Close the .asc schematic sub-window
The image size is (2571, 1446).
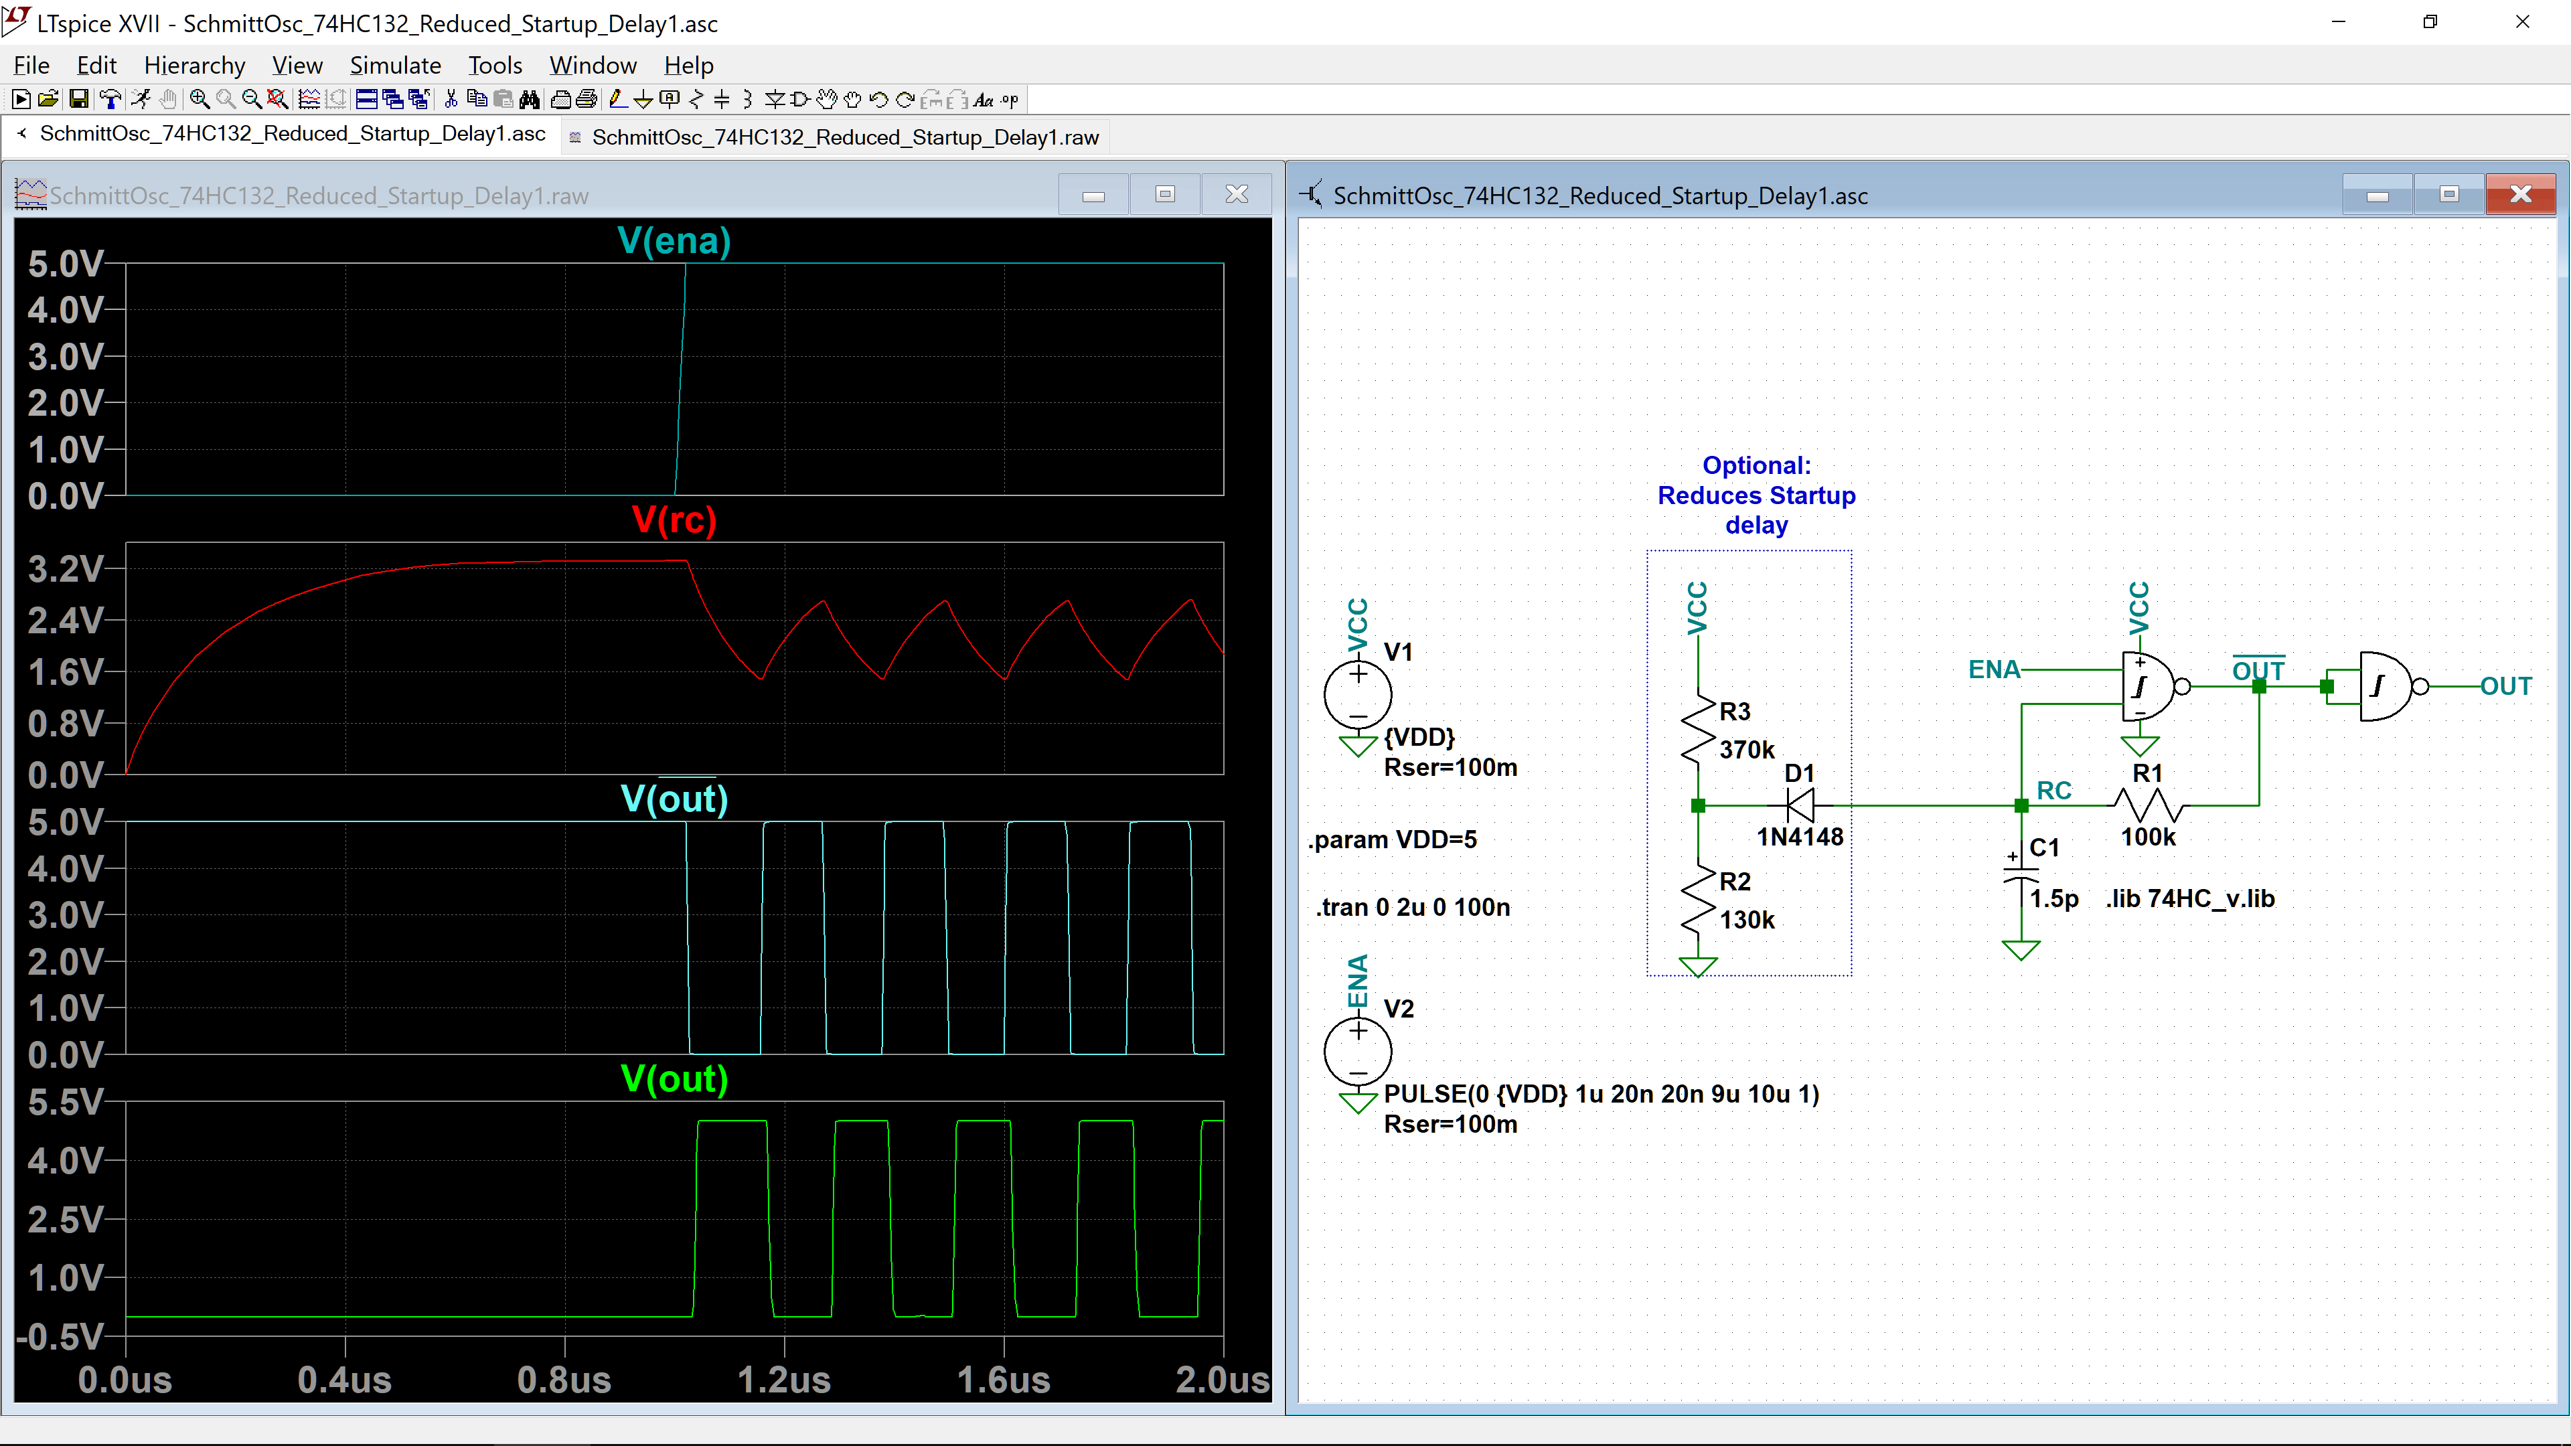(2520, 195)
